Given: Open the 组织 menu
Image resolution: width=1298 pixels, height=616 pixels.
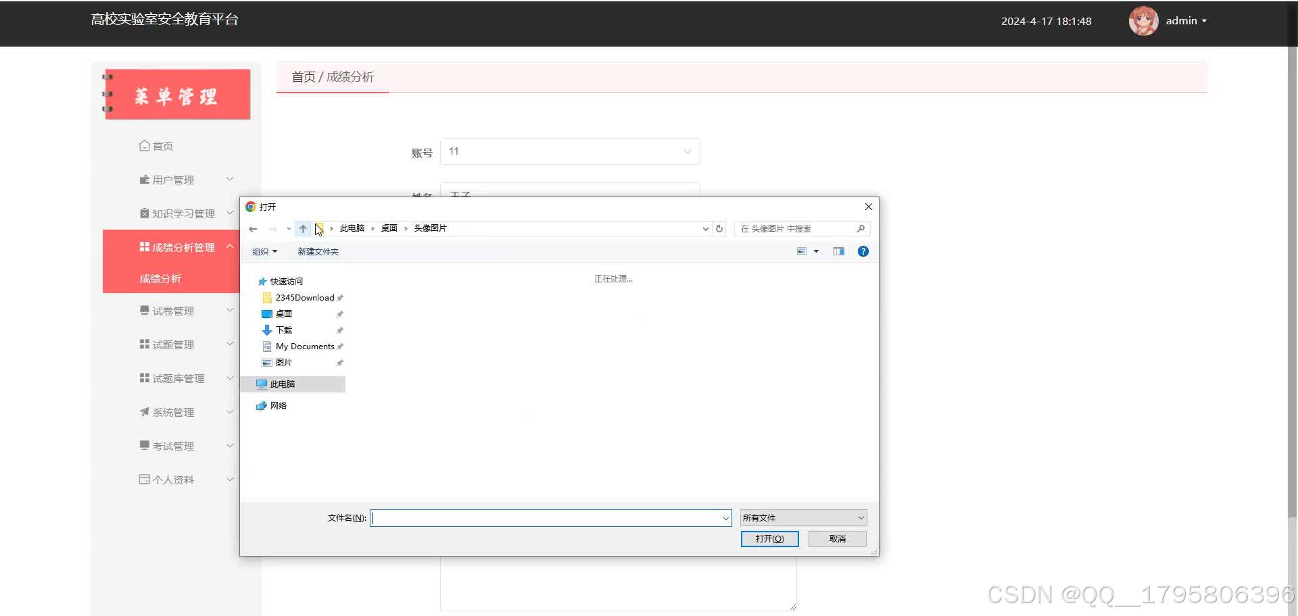Looking at the screenshot, I should click(x=264, y=251).
